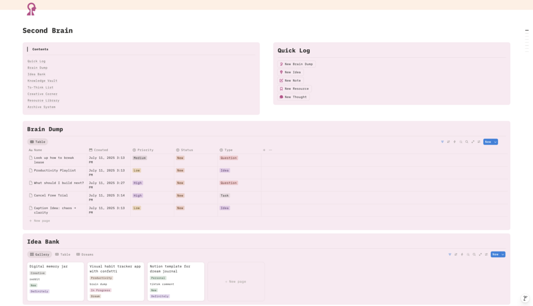Open sort options in Idea Bank toolbar
Viewport: 533px width, 306px height.
click(456, 255)
